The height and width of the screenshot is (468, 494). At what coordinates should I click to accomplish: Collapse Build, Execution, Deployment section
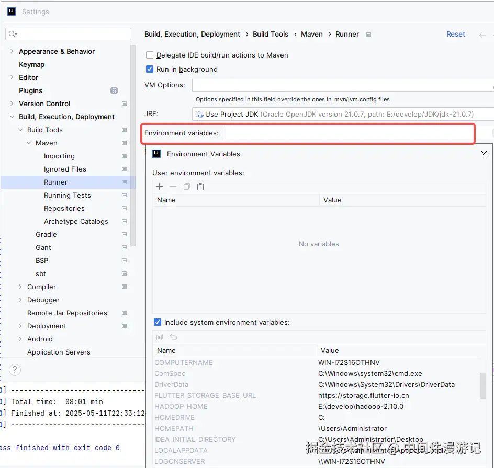pos(12,117)
